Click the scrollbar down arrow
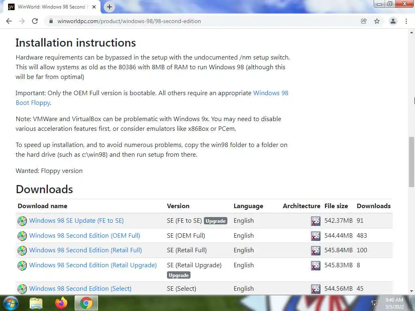The height and width of the screenshot is (311, 415). [412, 291]
